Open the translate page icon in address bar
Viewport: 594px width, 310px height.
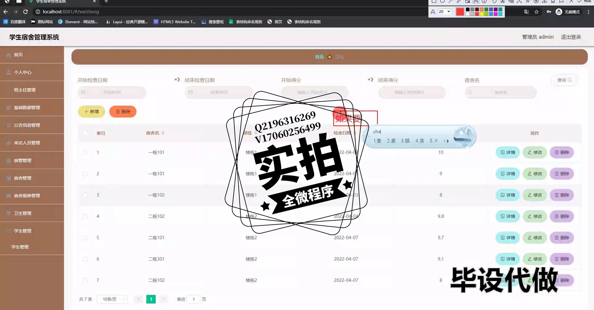526,12
